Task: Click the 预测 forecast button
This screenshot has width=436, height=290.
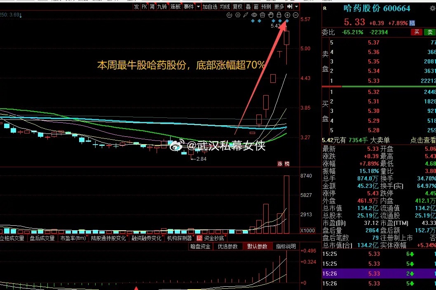Action: [266, 7]
